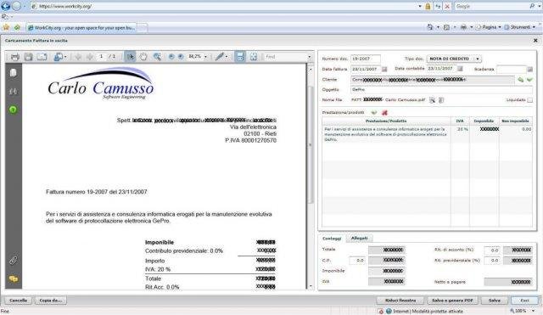
Task: Click the Oggetto text field
Action: pos(441,90)
